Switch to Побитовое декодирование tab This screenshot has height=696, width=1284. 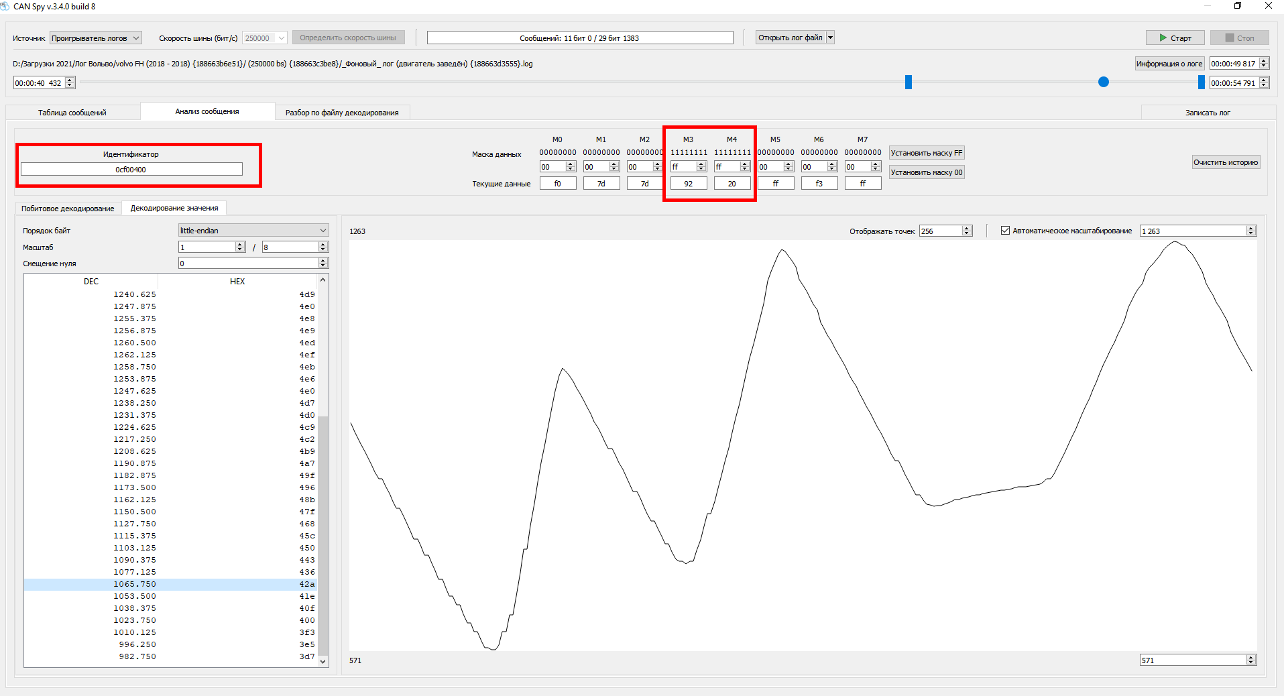(x=68, y=209)
